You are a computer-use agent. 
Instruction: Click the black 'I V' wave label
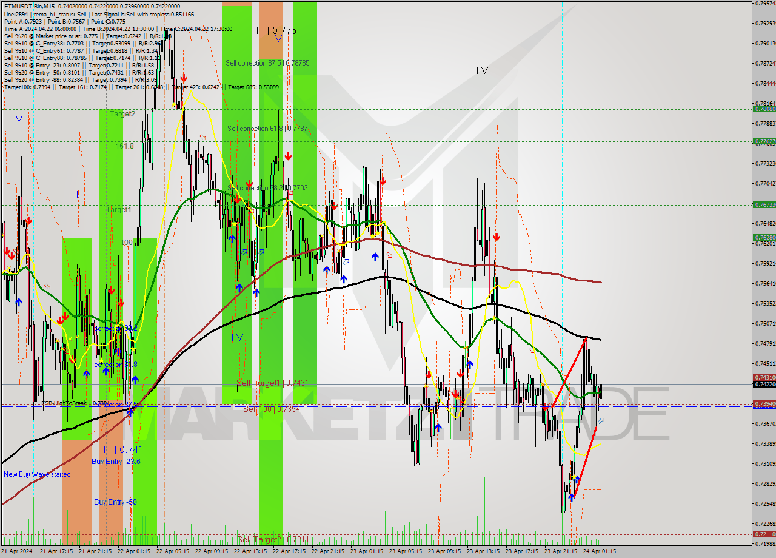[482, 70]
